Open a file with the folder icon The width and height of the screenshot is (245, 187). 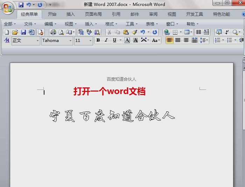coord(15,32)
